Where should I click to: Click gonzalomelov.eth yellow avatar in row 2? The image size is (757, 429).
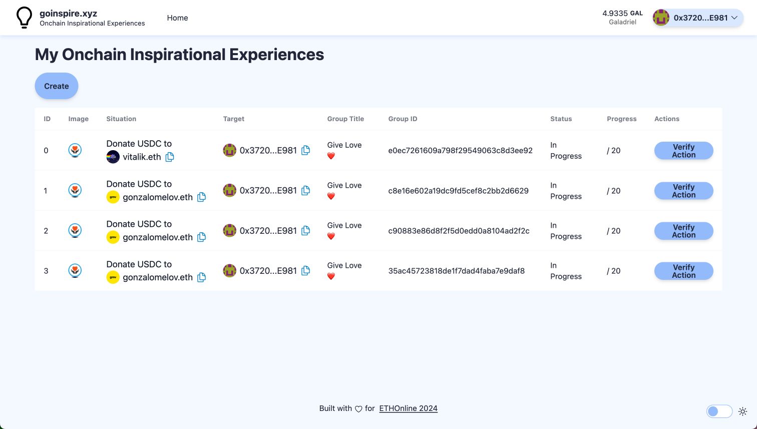point(113,237)
